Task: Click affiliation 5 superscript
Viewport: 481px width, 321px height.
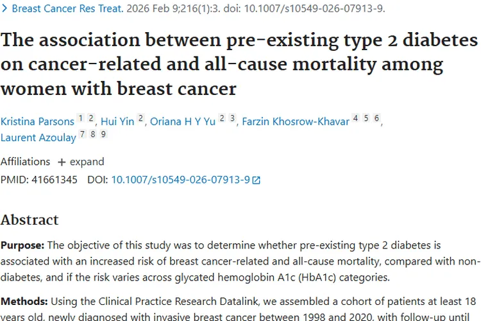Action: 366,118
